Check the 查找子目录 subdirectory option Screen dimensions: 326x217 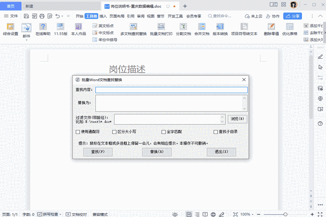(216, 132)
